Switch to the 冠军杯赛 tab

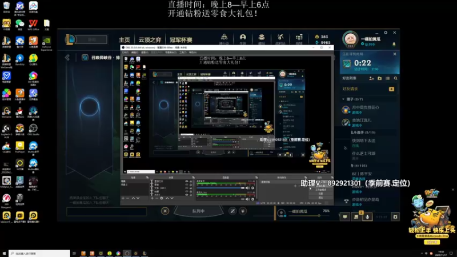(181, 40)
